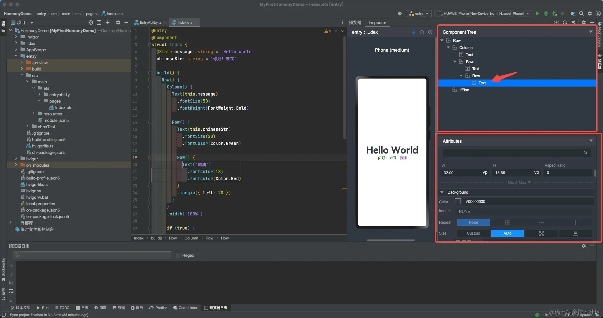Open the TODO tool window tab
Screen dimensions: 603x318
coord(62,308)
